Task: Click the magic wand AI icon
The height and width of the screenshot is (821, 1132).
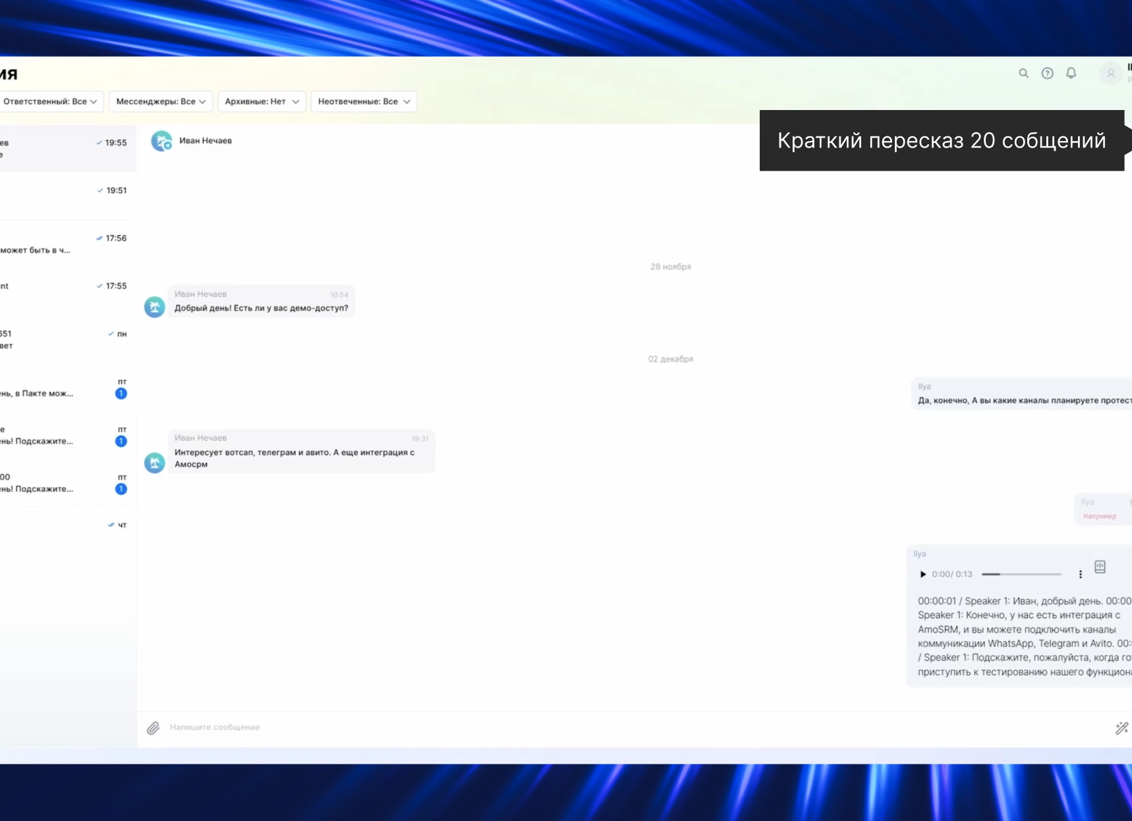Action: 1121,727
